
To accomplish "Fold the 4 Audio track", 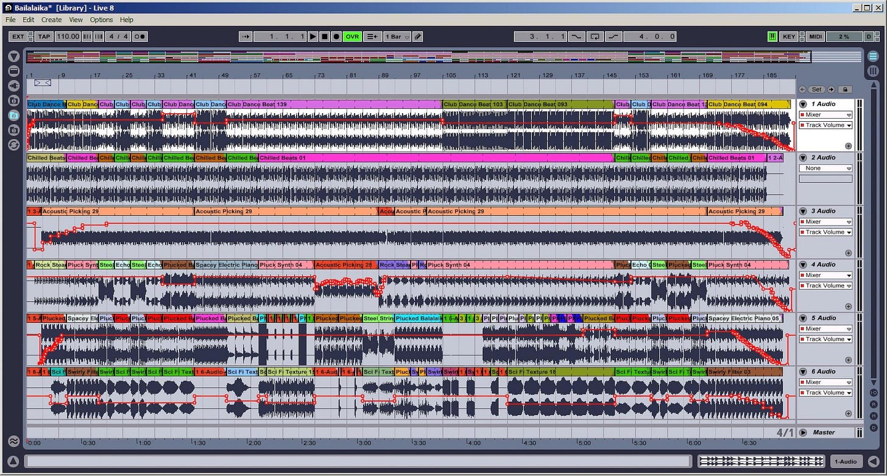I will 803,265.
